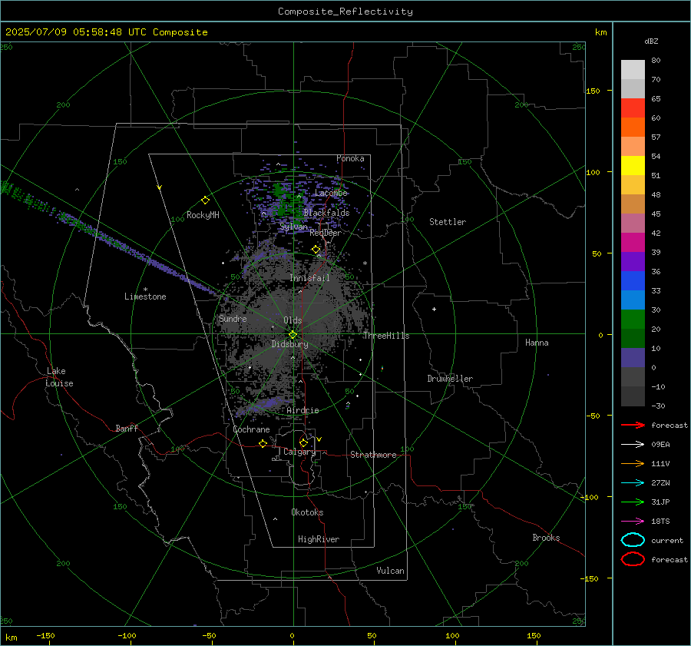Click the white 09EA arrow legend icon
The image size is (691, 646).
633,444
